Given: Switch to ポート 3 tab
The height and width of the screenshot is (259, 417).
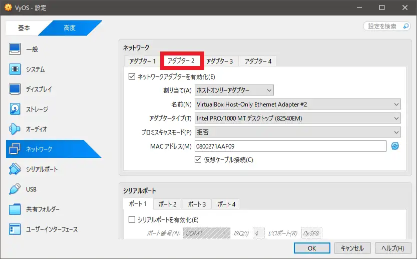Looking at the screenshot, I should click(197, 204).
